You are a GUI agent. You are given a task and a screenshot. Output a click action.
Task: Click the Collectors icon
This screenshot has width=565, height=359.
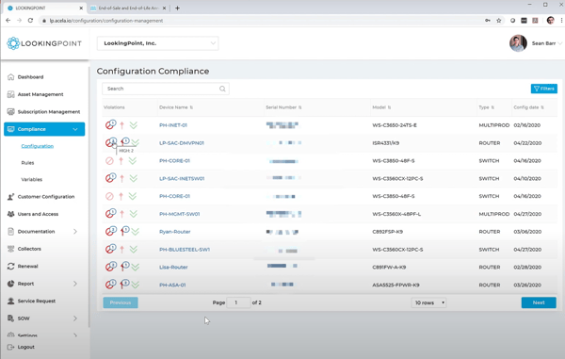click(x=10, y=249)
